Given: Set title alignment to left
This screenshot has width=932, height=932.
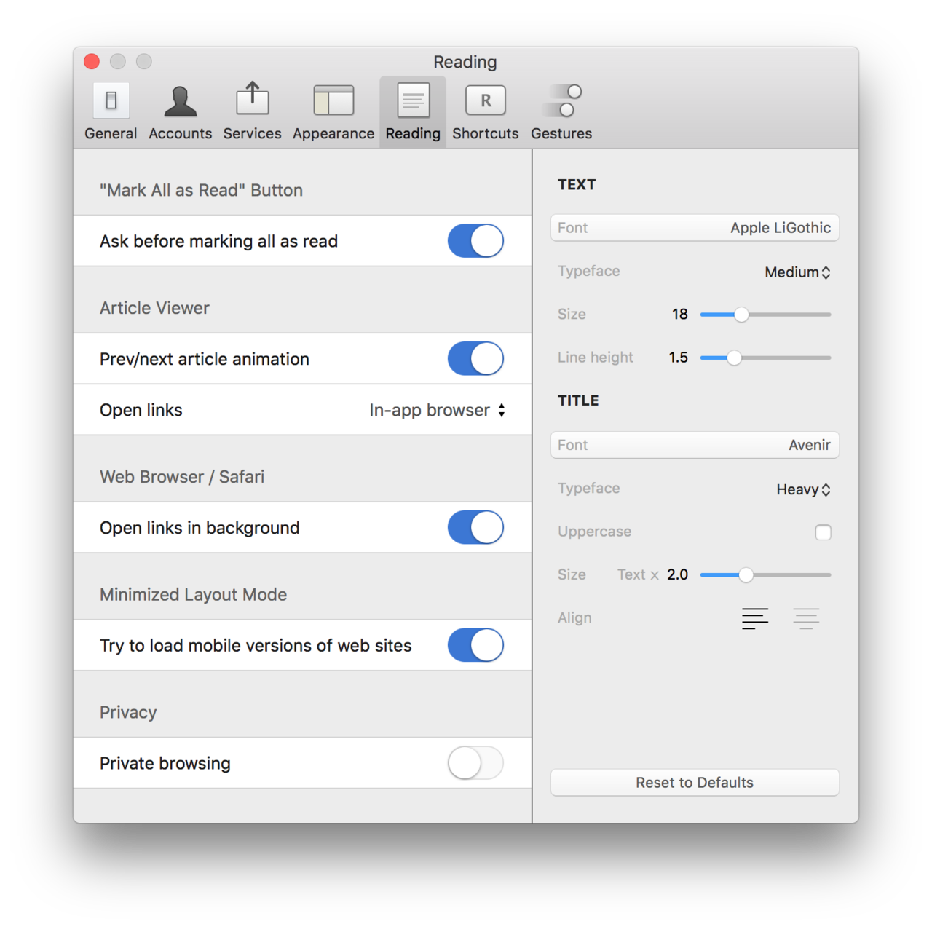Looking at the screenshot, I should click(755, 618).
